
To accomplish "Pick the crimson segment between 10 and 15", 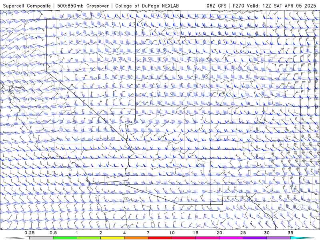I will point(184,238).
